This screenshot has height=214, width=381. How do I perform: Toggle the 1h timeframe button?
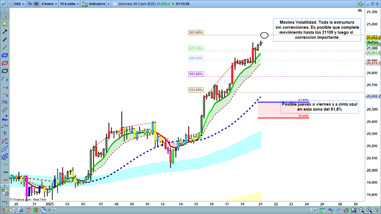[x=30, y=4]
